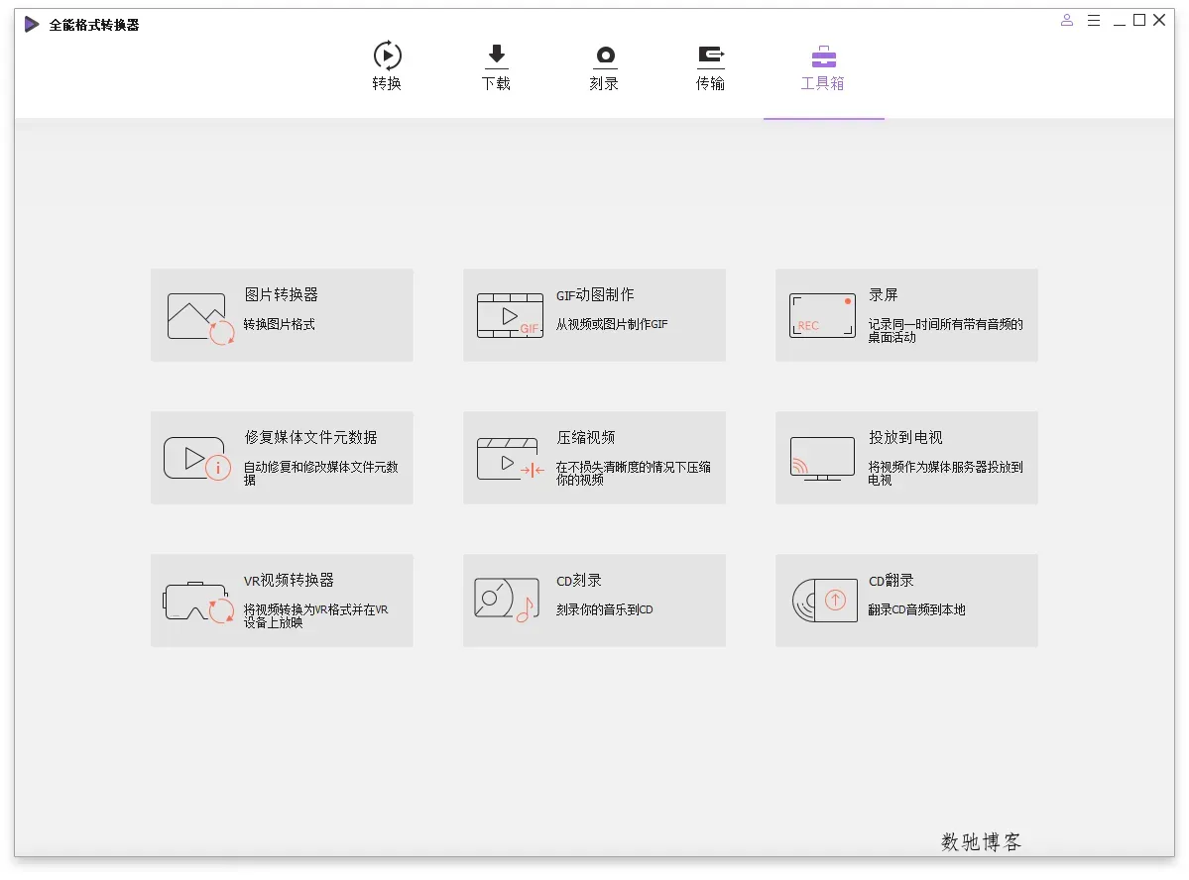Click the image converter picture icon
This screenshot has height=880, width=1189.
pos(200,317)
